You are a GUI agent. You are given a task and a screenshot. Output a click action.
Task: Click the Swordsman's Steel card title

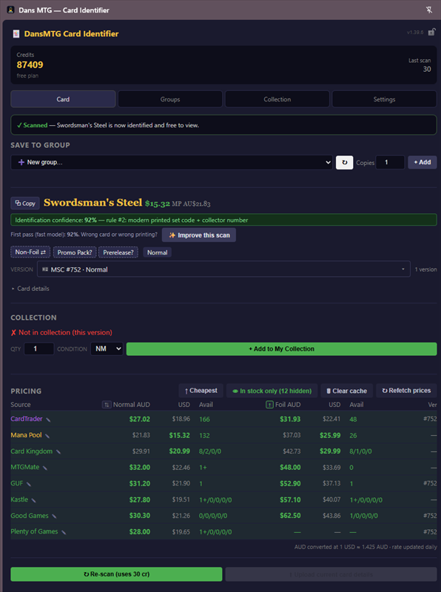[93, 203]
